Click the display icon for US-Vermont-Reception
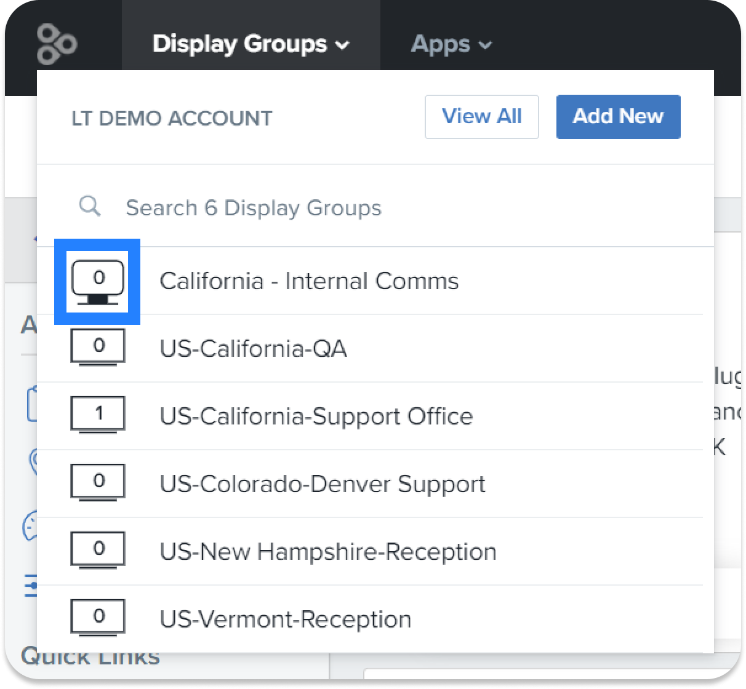746x689 pixels. (x=97, y=617)
